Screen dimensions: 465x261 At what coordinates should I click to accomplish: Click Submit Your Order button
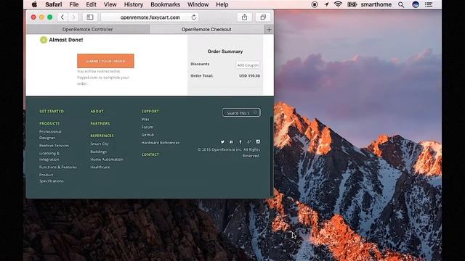coord(105,61)
